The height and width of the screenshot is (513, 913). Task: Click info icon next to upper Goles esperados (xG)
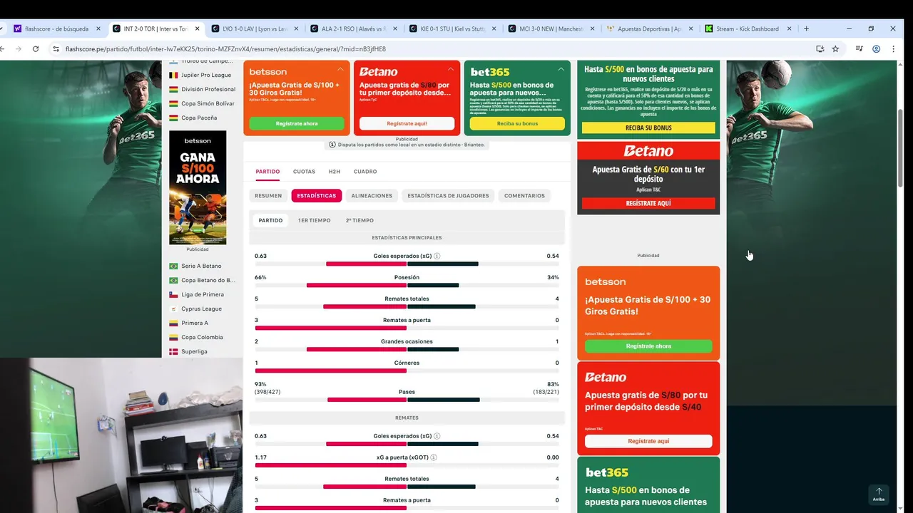click(x=437, y=256)
